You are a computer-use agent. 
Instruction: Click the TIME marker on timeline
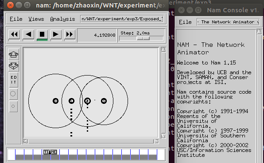pyautogui.click(x=50, y=152)
